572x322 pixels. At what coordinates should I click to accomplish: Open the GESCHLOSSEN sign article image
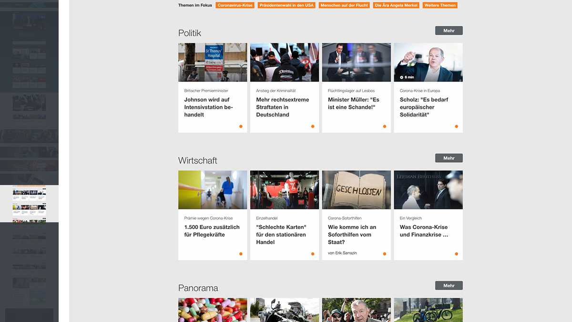pos(356,190)
